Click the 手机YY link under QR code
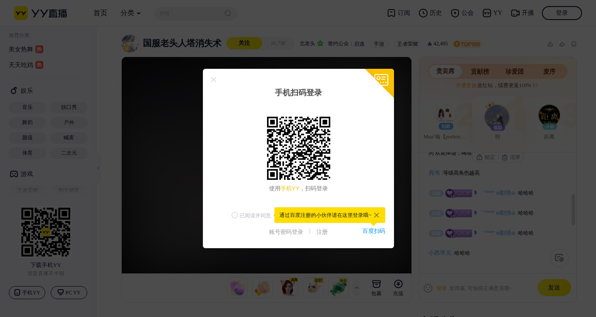 [x=290, y=189]
